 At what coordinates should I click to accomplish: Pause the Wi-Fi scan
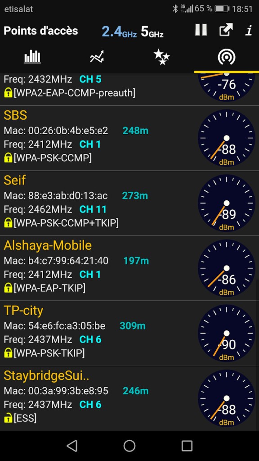tap(201, 30)
